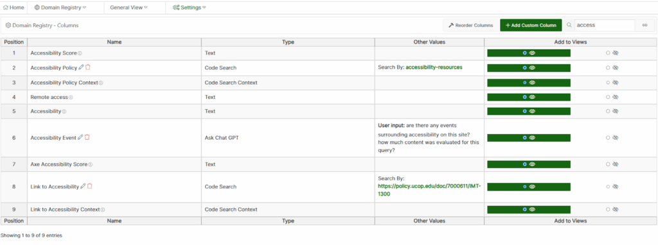Go to the Home menu item

13,8
